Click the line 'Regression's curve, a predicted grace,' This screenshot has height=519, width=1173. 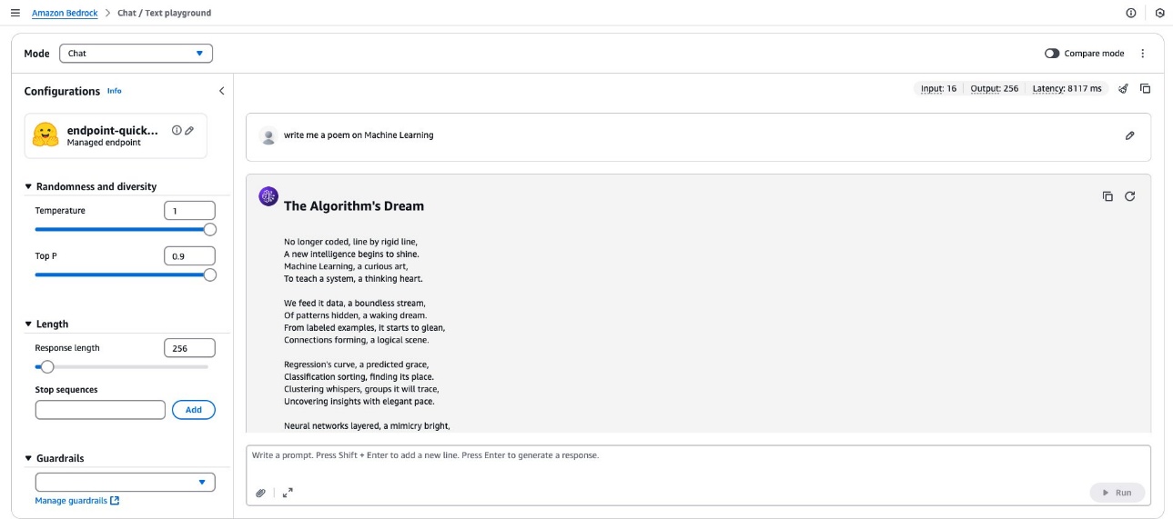pos(356,364)
